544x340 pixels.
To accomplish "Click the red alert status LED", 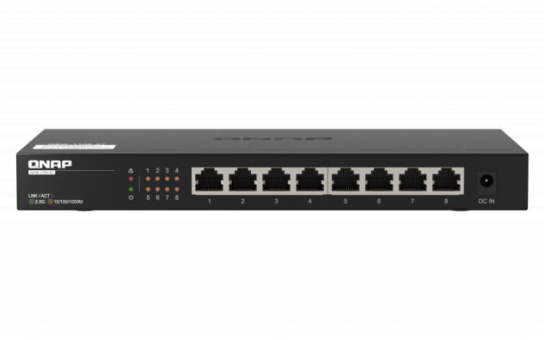I will click(131, 179).
